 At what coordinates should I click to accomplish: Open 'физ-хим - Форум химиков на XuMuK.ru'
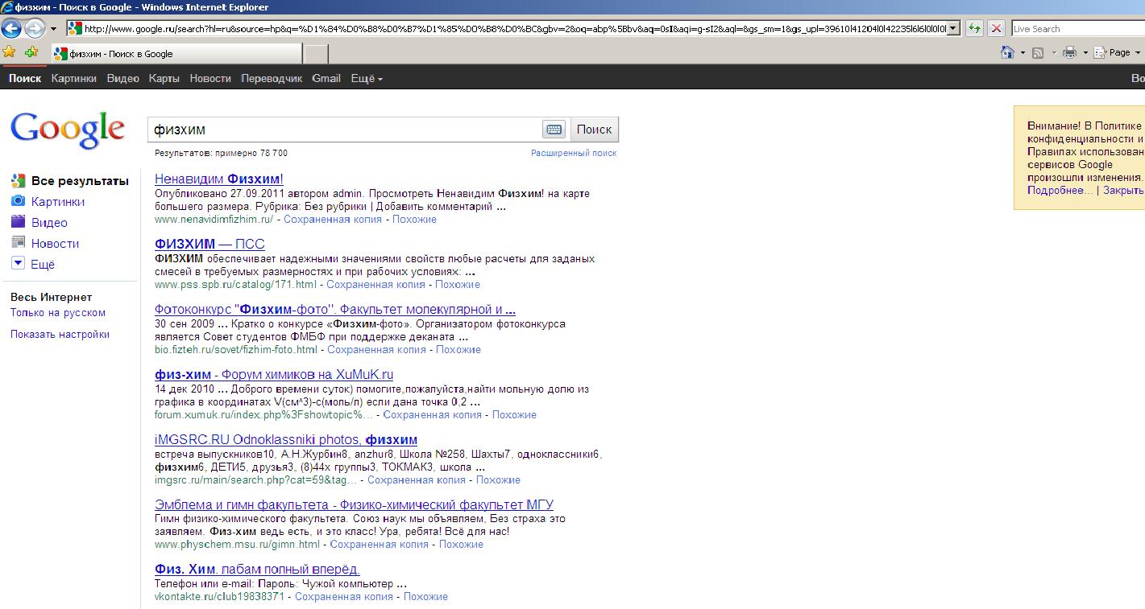pos(274,374)
